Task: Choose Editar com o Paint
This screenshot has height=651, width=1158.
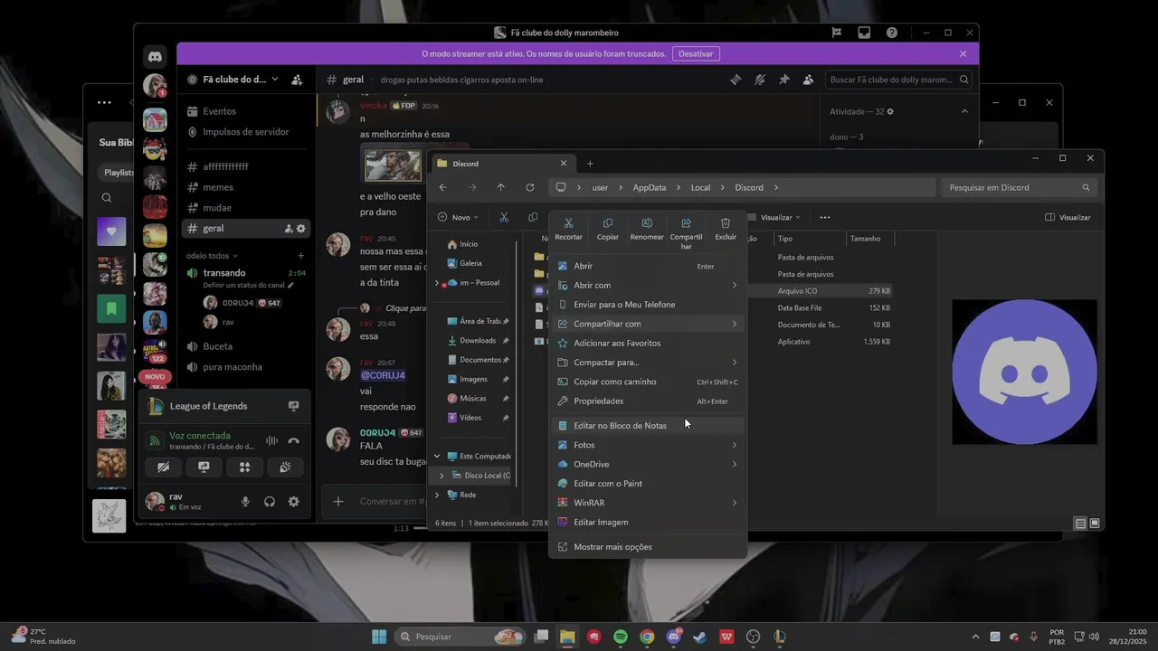Action: pos(648,484)
